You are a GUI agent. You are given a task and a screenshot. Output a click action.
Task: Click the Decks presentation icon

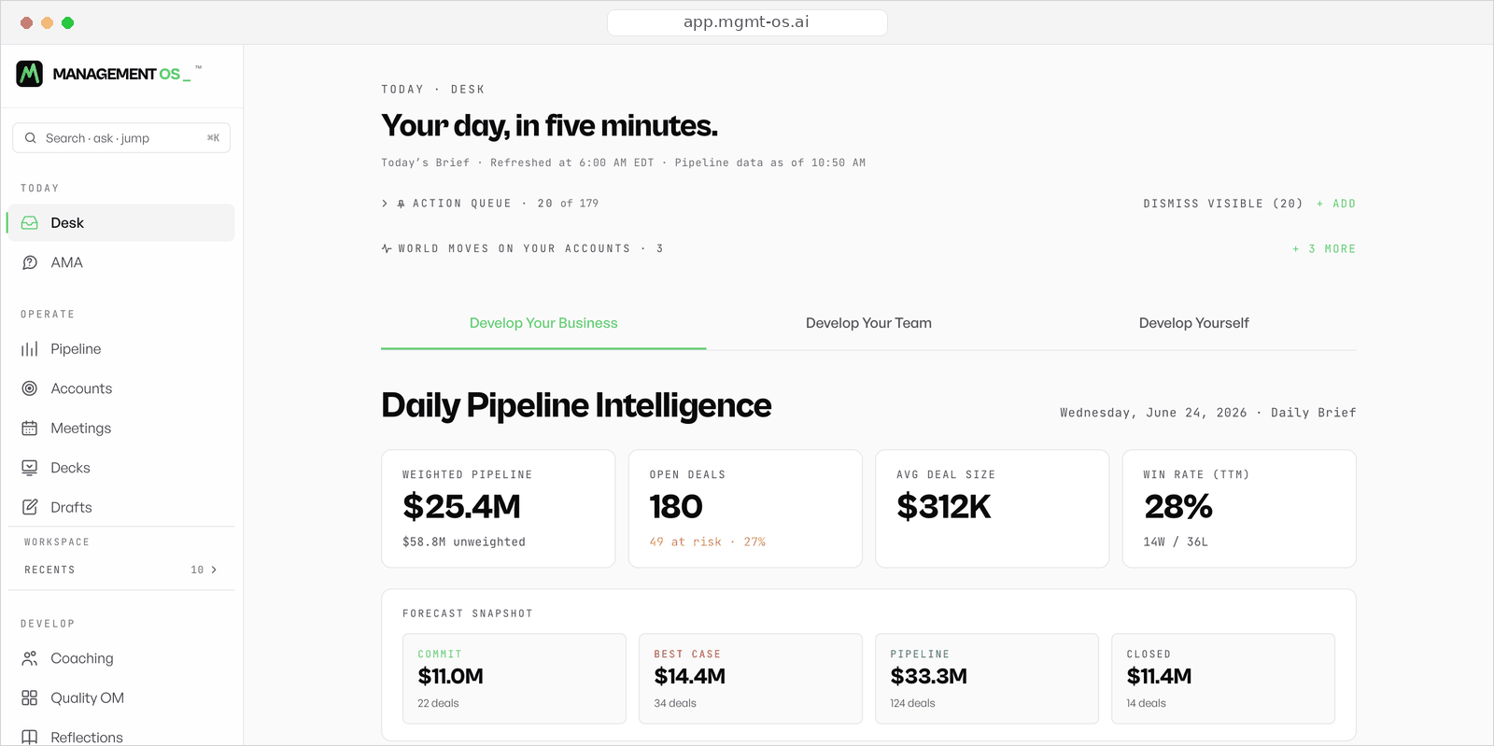30,468
